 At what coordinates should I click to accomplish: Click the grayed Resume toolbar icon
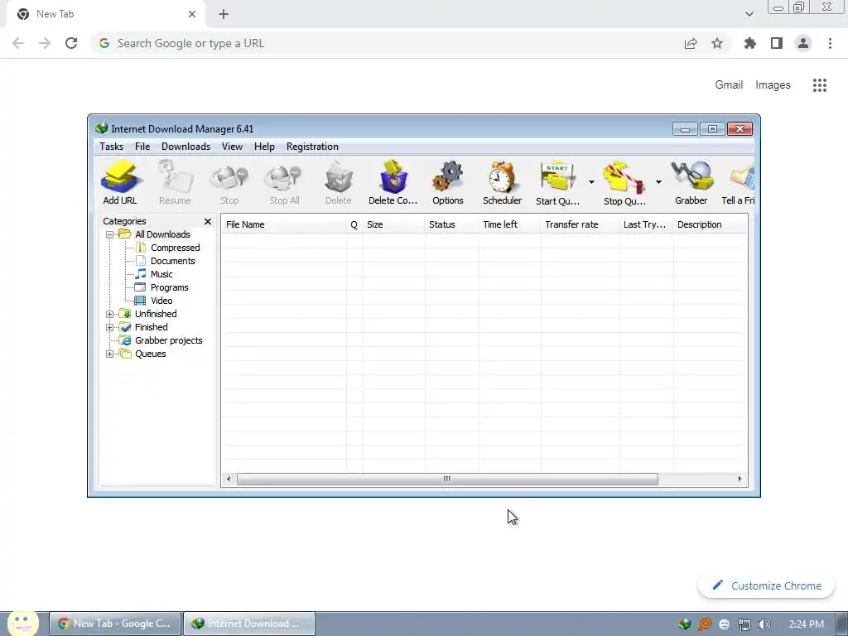pos(175,182)
